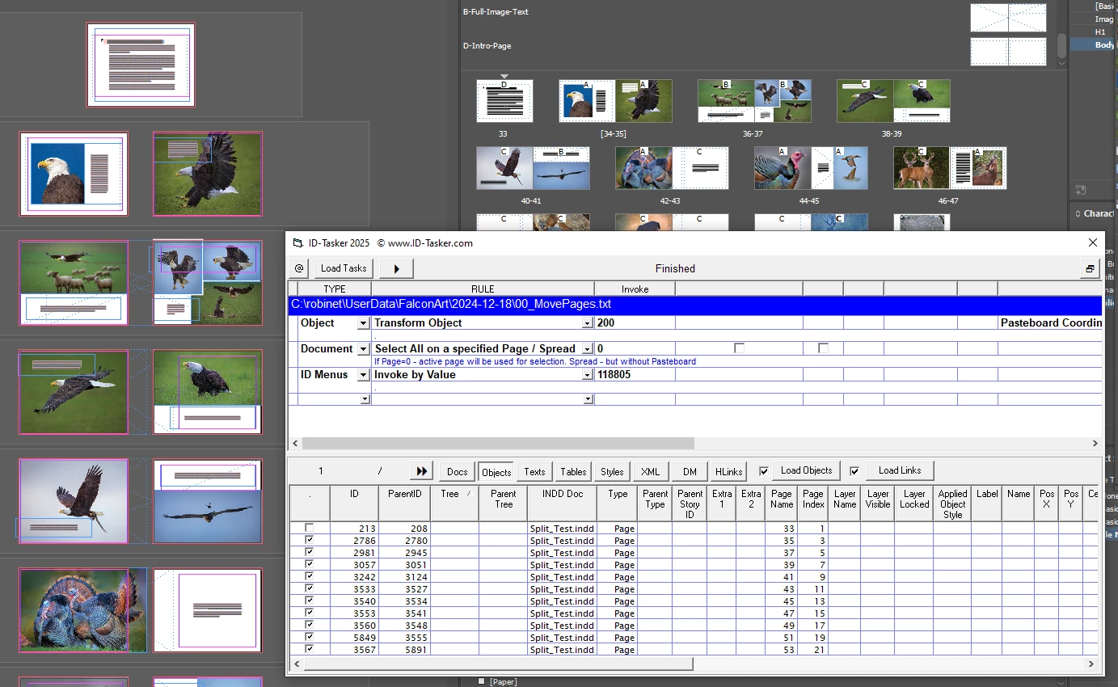Viewport: 1118px width, 687px height.
Task: Select spread 42-43 thumbnail in Pages panel
Action: (672, 168)
